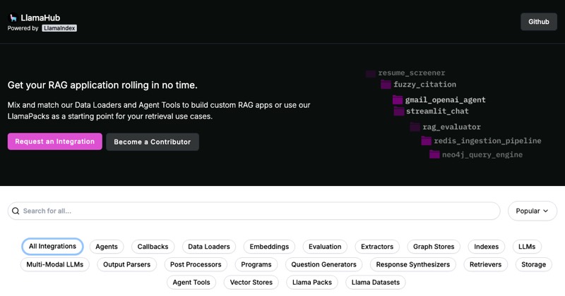Click the neo4j_query_engine label text
565x296 pixels.
[x=482, y=154]
